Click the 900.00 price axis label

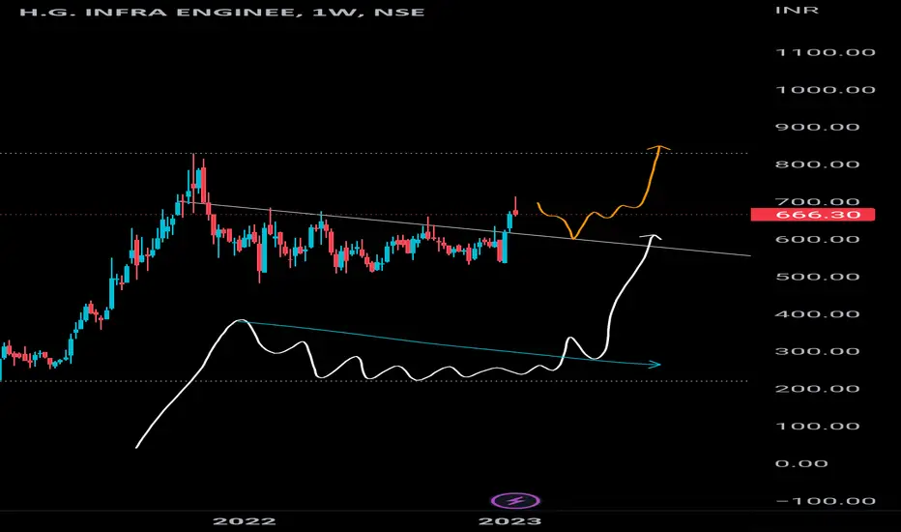click(817, 127)
